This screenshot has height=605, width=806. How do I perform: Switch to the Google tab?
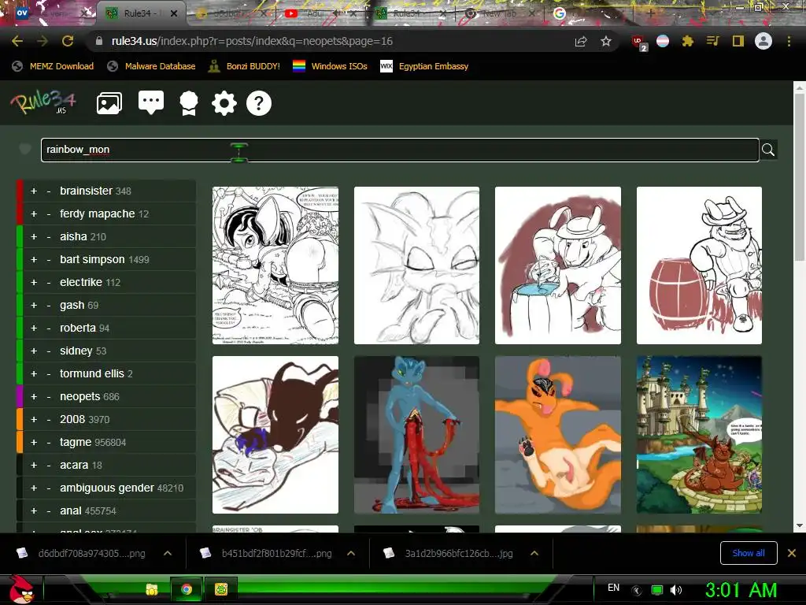pos(589,13)
